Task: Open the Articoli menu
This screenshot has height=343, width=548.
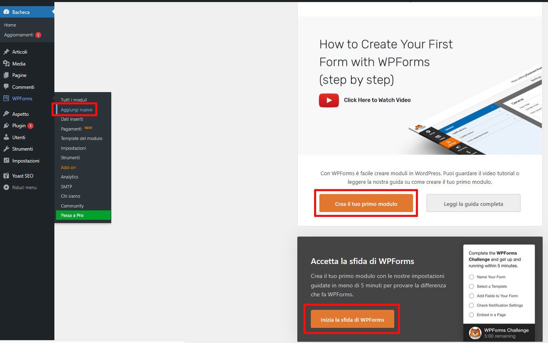Action: click(x=20, y=52)
